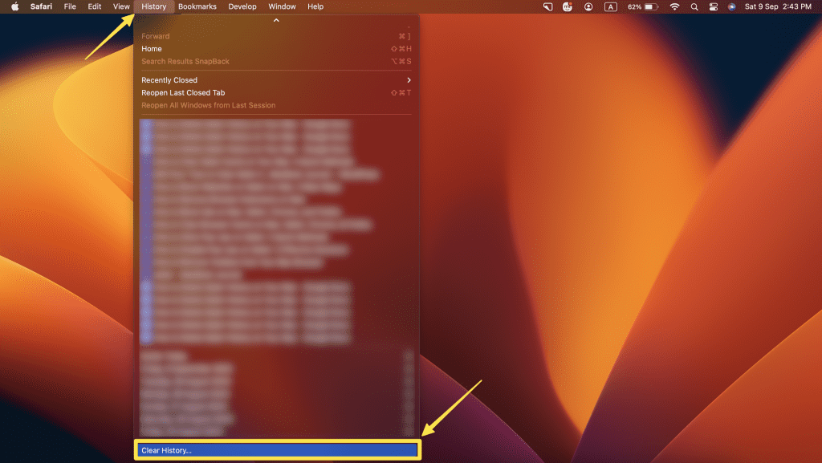Click the scroll-up chevron atop History menu
The image size is (822, 463).
pos(276,20)
